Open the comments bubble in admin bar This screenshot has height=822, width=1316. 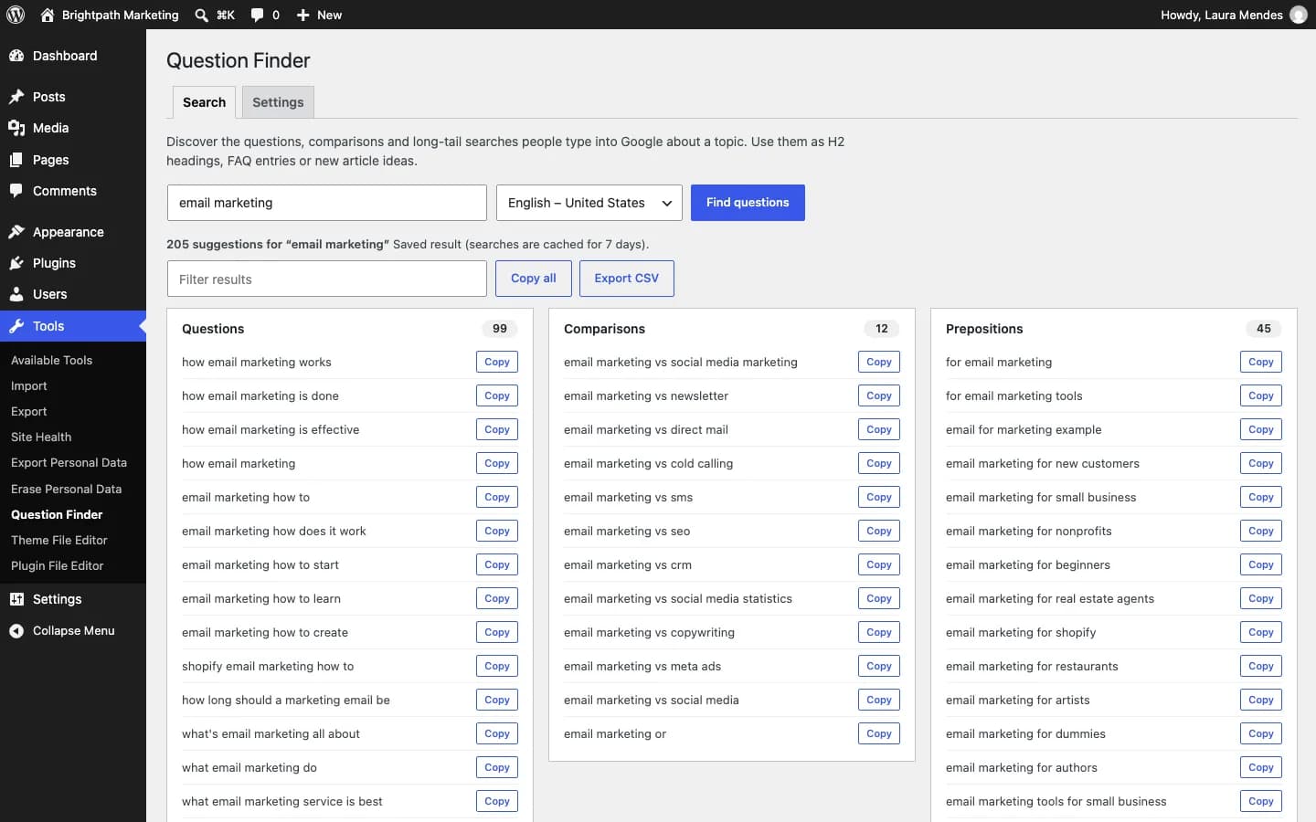tap(258, 15)
